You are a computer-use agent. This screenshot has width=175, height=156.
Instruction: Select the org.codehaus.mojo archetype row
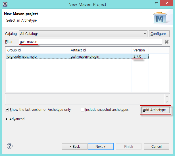coord(77,56)
